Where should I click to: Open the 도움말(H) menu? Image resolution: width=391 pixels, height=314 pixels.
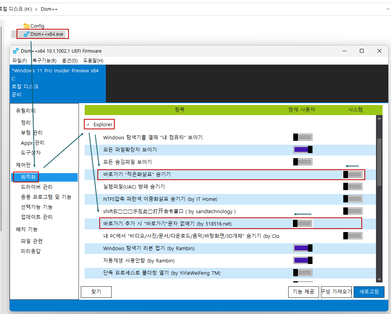[93, 60]
